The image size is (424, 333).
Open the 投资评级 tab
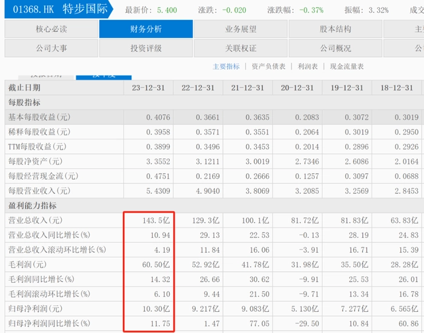[146, 48]
